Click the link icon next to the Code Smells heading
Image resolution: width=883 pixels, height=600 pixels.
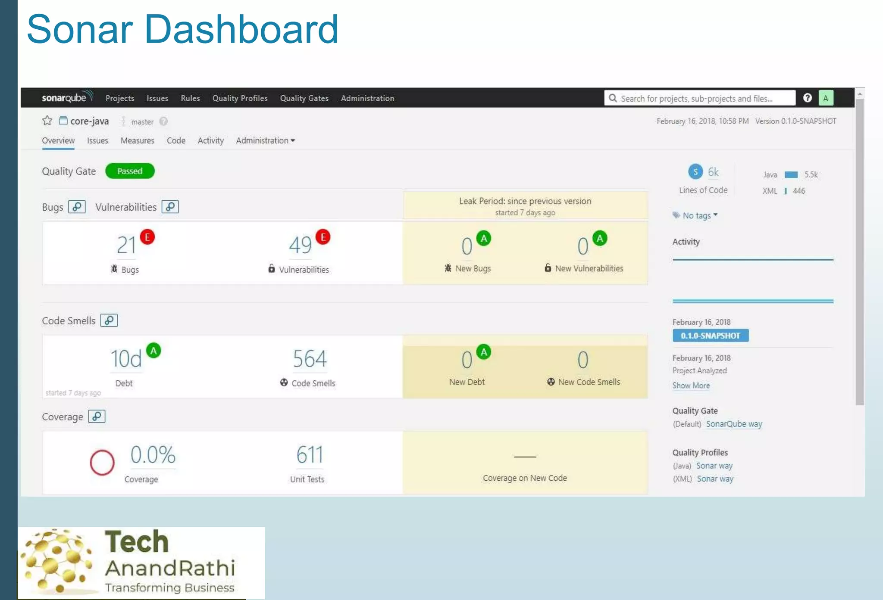click(109, 320)
